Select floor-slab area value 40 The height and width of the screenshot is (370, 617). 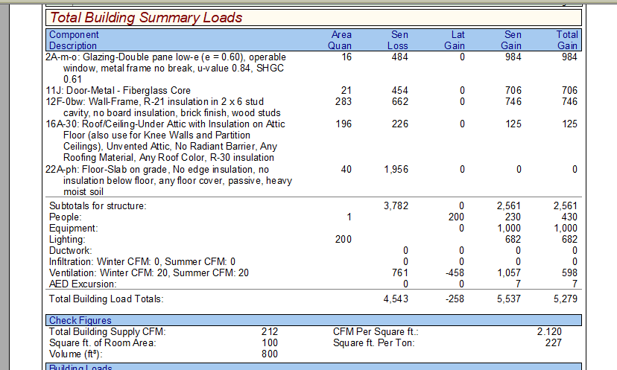click(x=347, y=170)
